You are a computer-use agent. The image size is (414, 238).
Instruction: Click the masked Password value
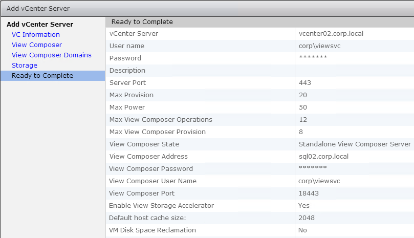[313, 57]
